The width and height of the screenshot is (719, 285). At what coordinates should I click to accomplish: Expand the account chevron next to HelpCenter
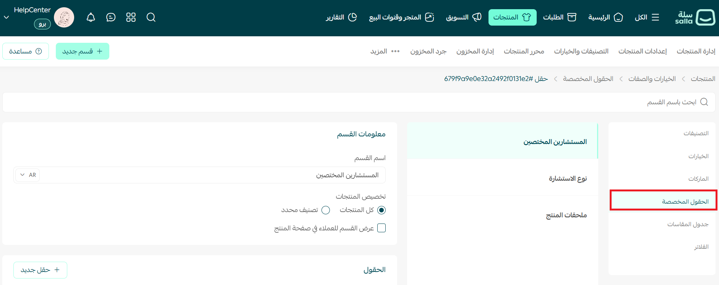6,17
